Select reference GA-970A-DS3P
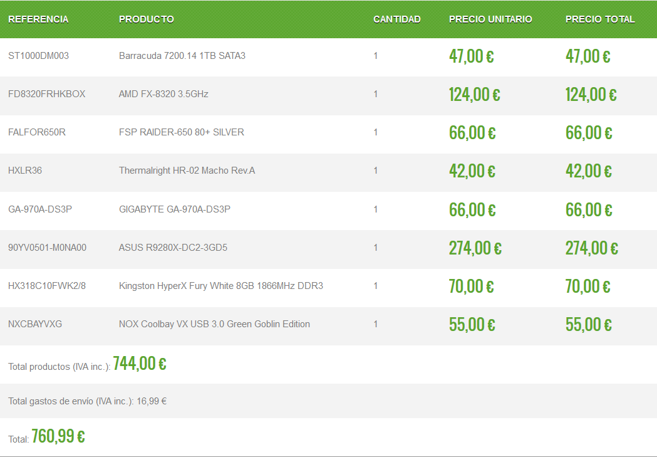Screen dimensions: 657x457 tap(40, 209)
